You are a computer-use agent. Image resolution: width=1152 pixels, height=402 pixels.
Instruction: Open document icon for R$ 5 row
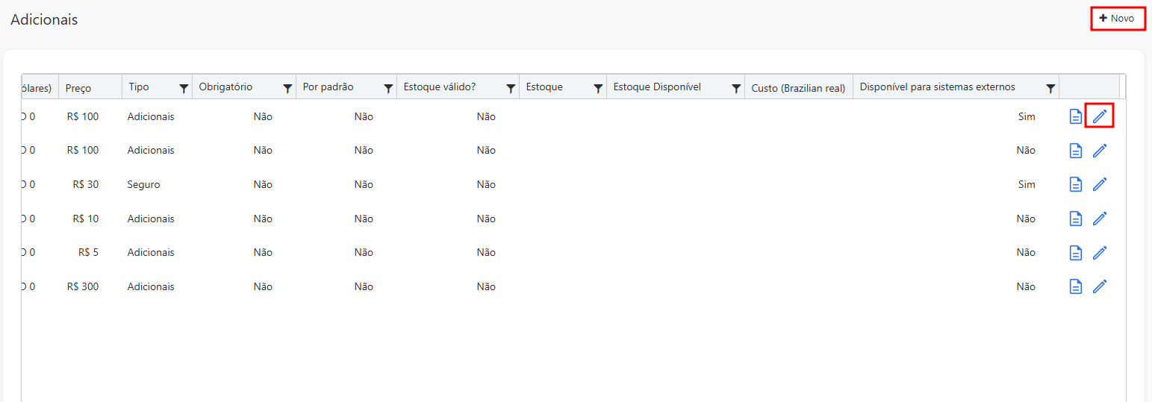coord(1075,253)
